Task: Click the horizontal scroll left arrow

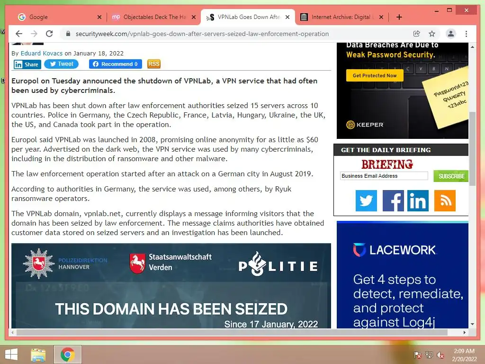Action: (x=12, y=332)
